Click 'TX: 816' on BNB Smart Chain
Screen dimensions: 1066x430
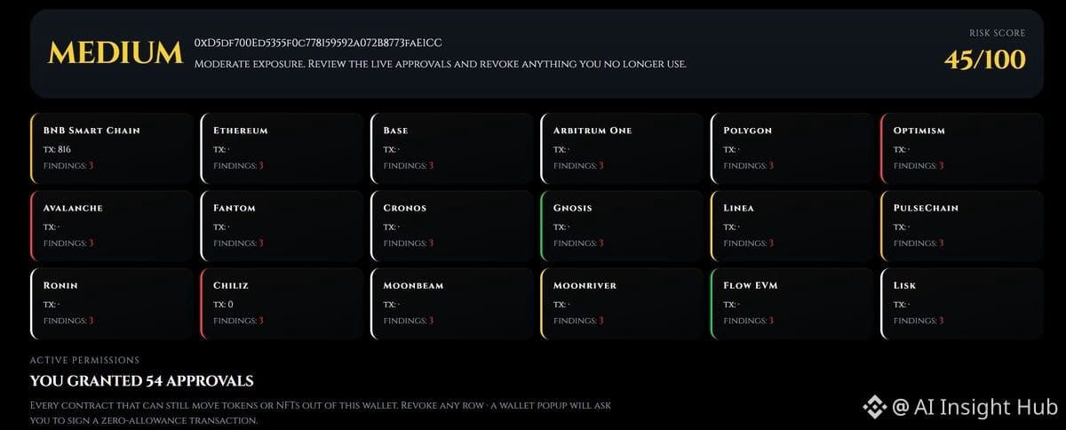tap(57, 149)
